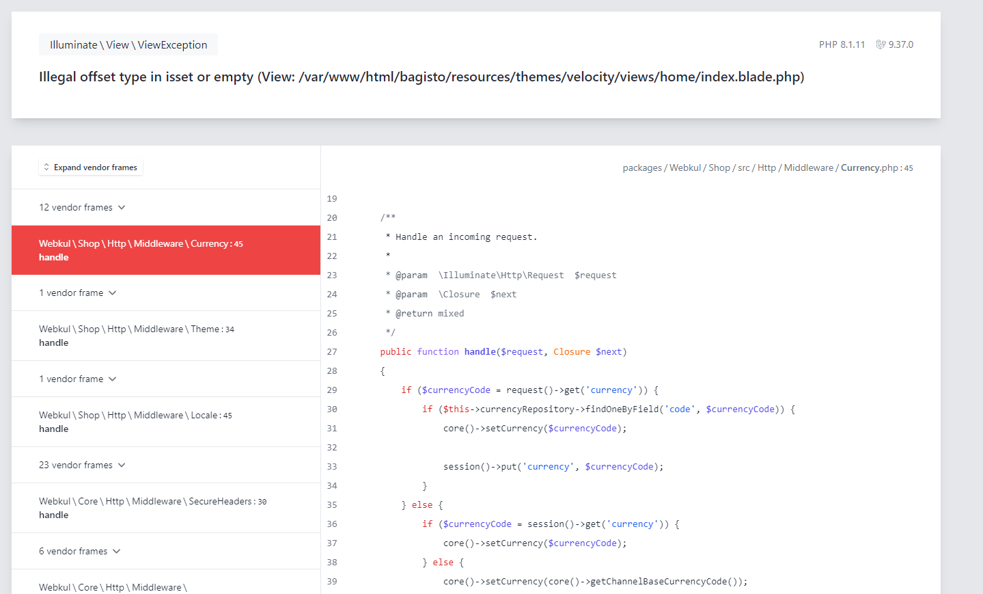The width and height of the screenshot is (983, 594).
Task: Click the PHP 8.1.11 version text
Action: pyautogui.click(x=842, y=44)
